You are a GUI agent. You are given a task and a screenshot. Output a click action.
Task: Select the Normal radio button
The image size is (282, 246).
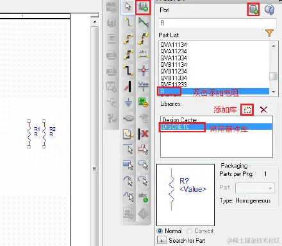tap(160, 231)
